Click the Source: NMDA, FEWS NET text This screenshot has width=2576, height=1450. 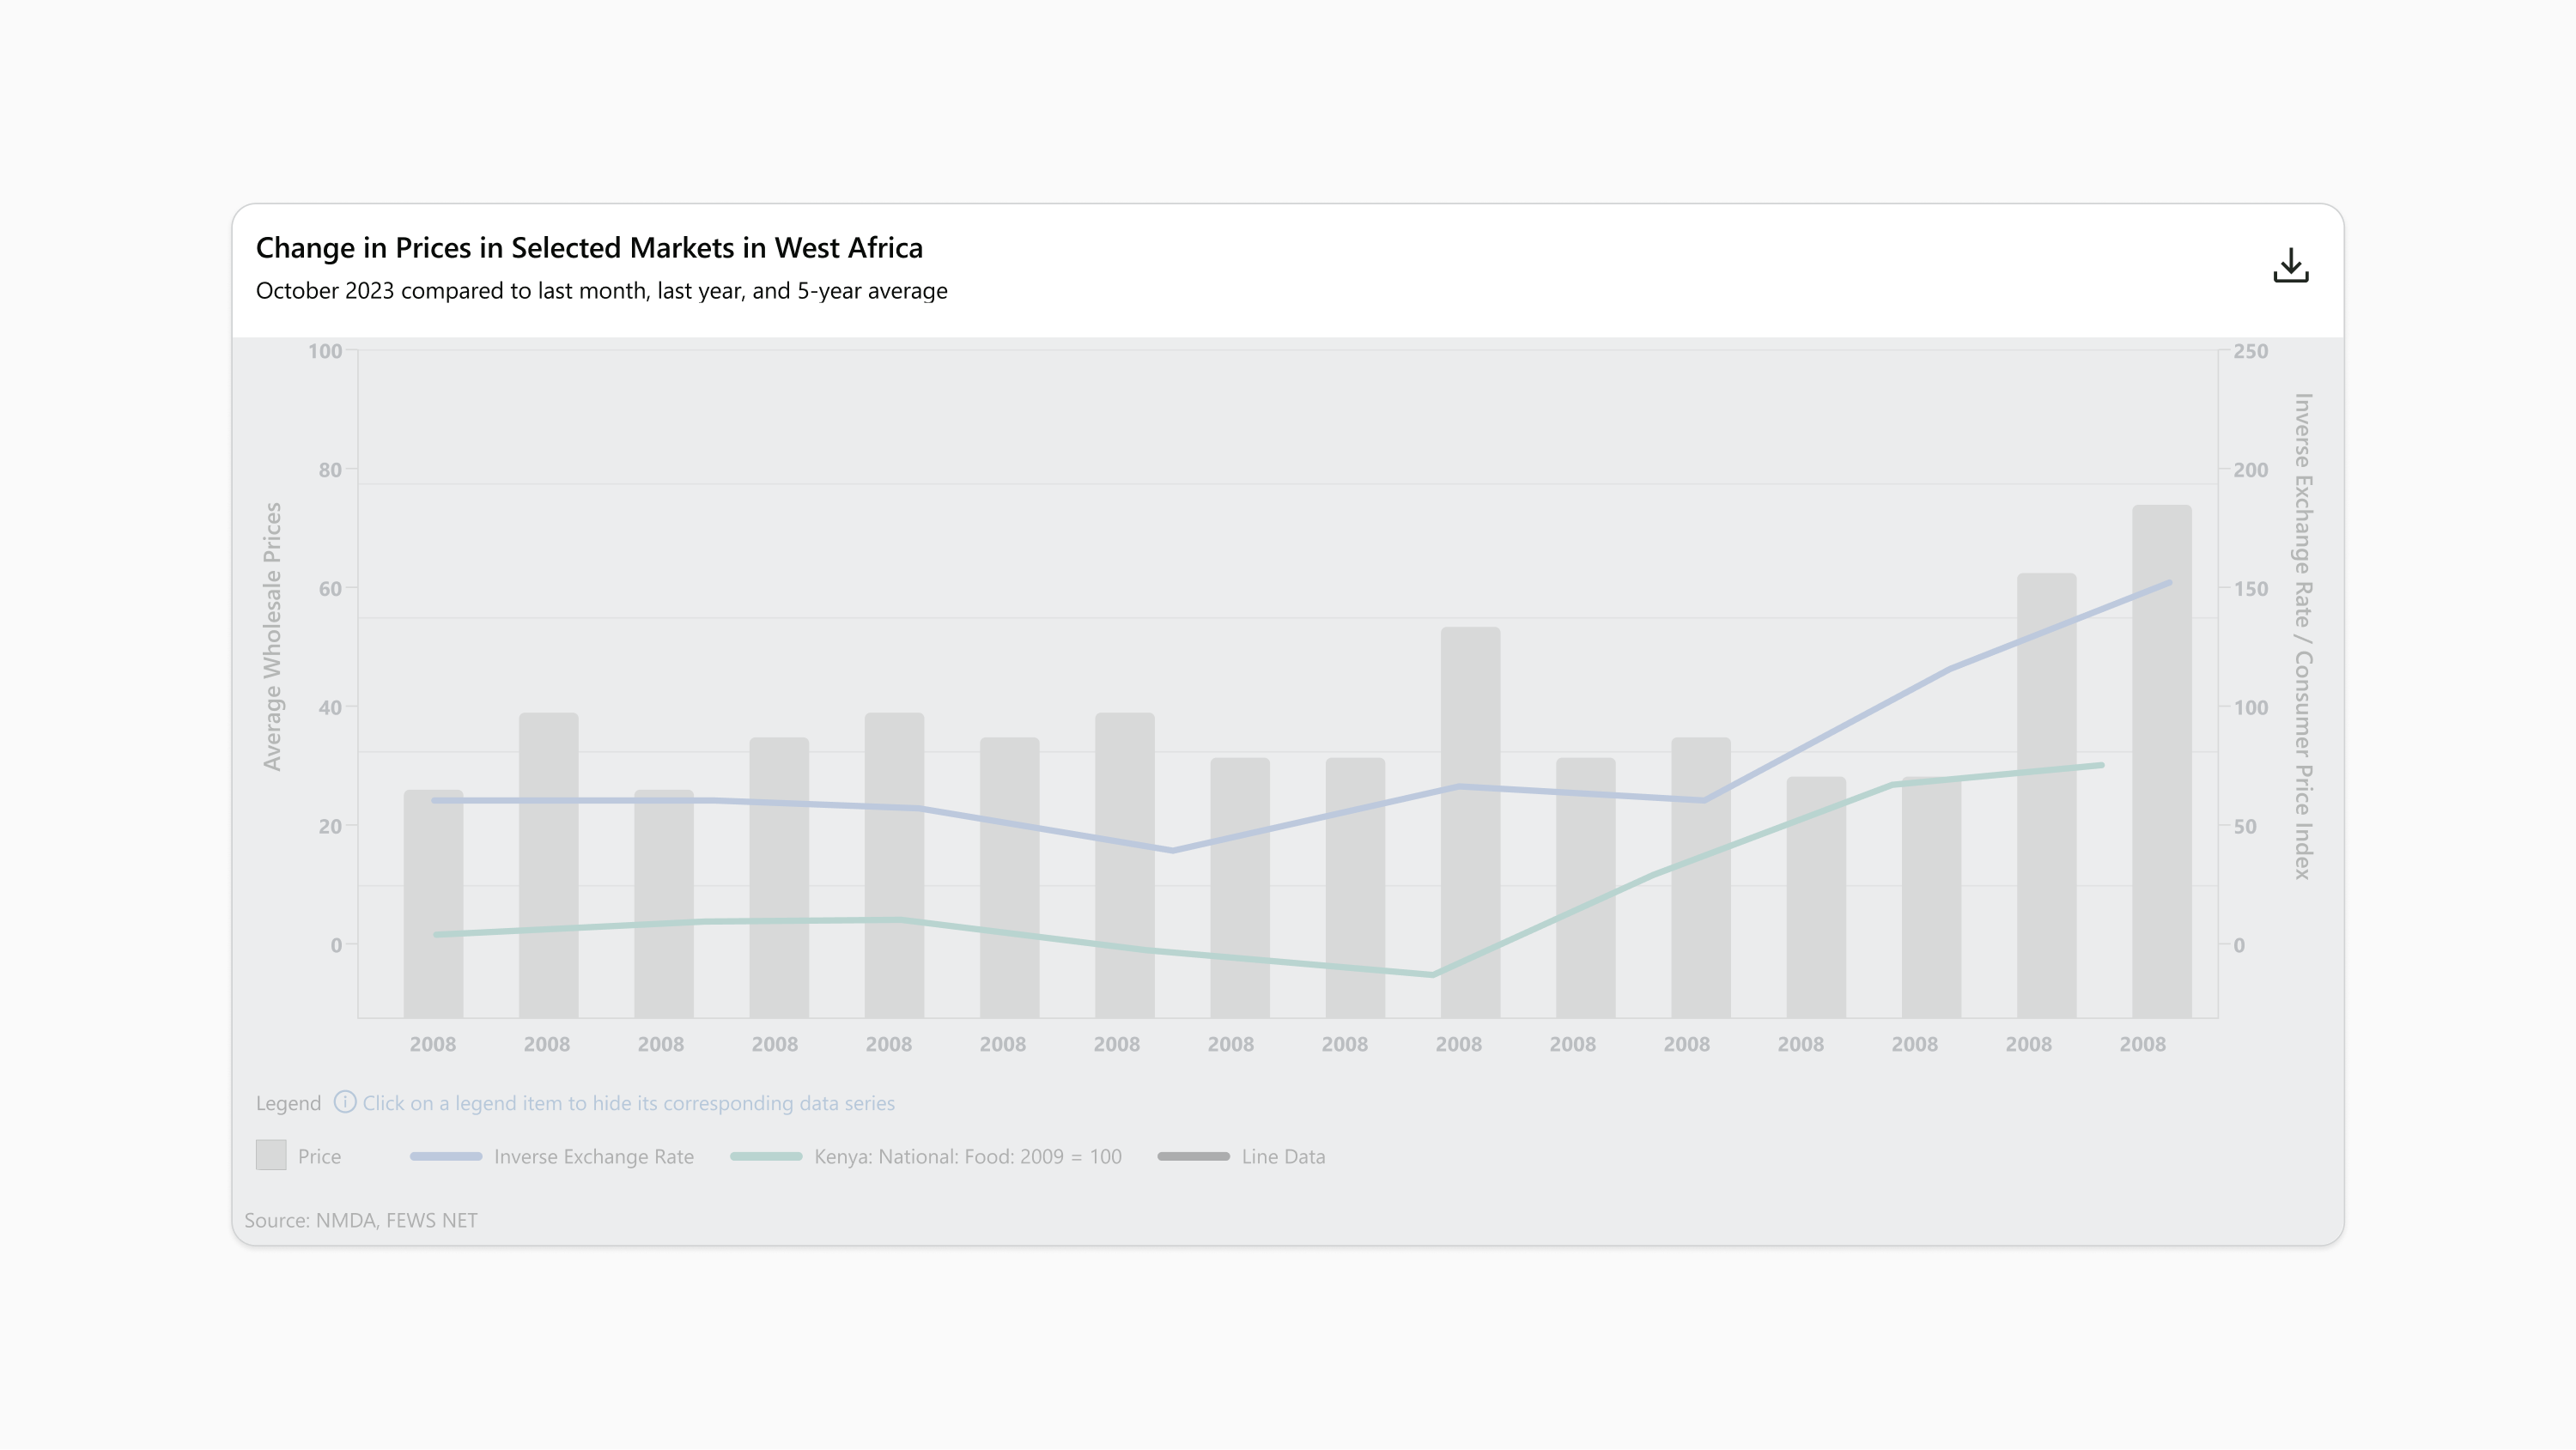[361, 1220]
